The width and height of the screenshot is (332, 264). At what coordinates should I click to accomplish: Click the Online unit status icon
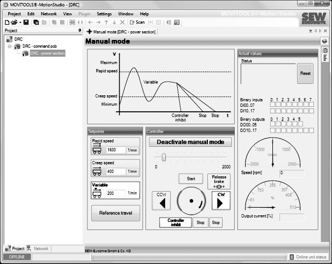point(292,257)
